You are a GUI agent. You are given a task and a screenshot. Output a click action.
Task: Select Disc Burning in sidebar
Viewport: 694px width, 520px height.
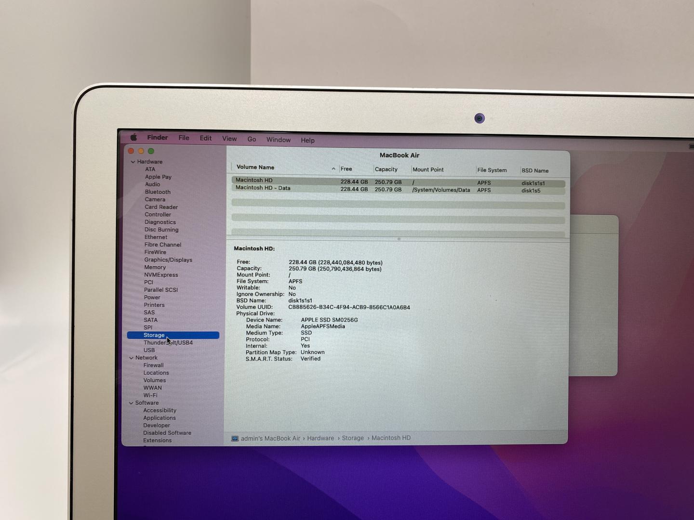pos(161,230)
